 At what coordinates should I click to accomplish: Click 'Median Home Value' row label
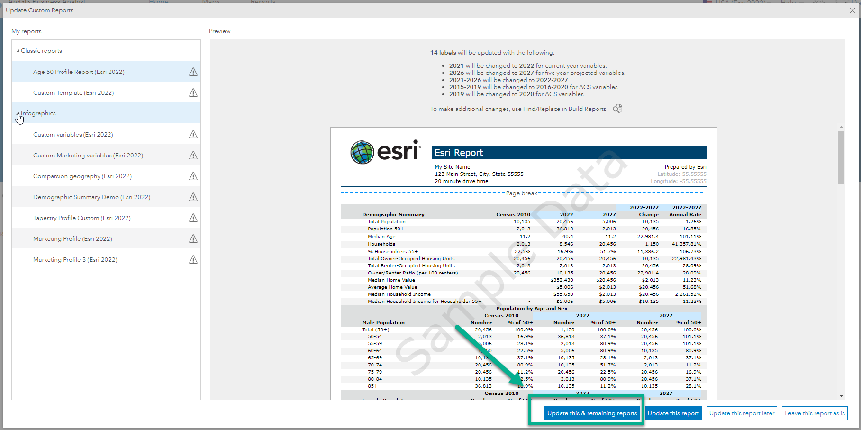click(391, 280)
